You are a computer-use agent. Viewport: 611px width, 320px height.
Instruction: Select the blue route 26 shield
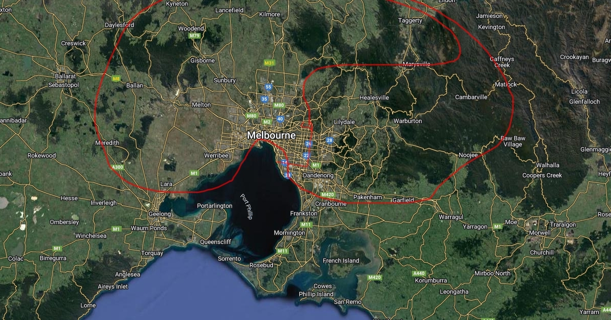coord(309,144)
